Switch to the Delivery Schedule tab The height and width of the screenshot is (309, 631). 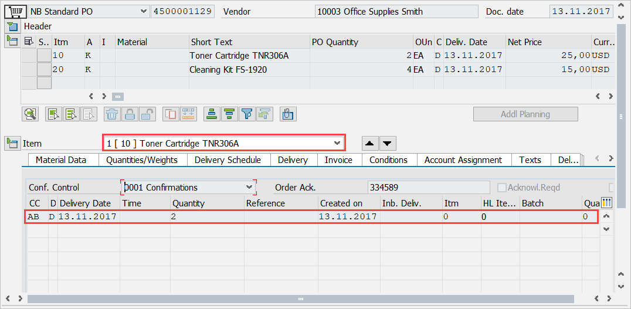pos(228,160)
